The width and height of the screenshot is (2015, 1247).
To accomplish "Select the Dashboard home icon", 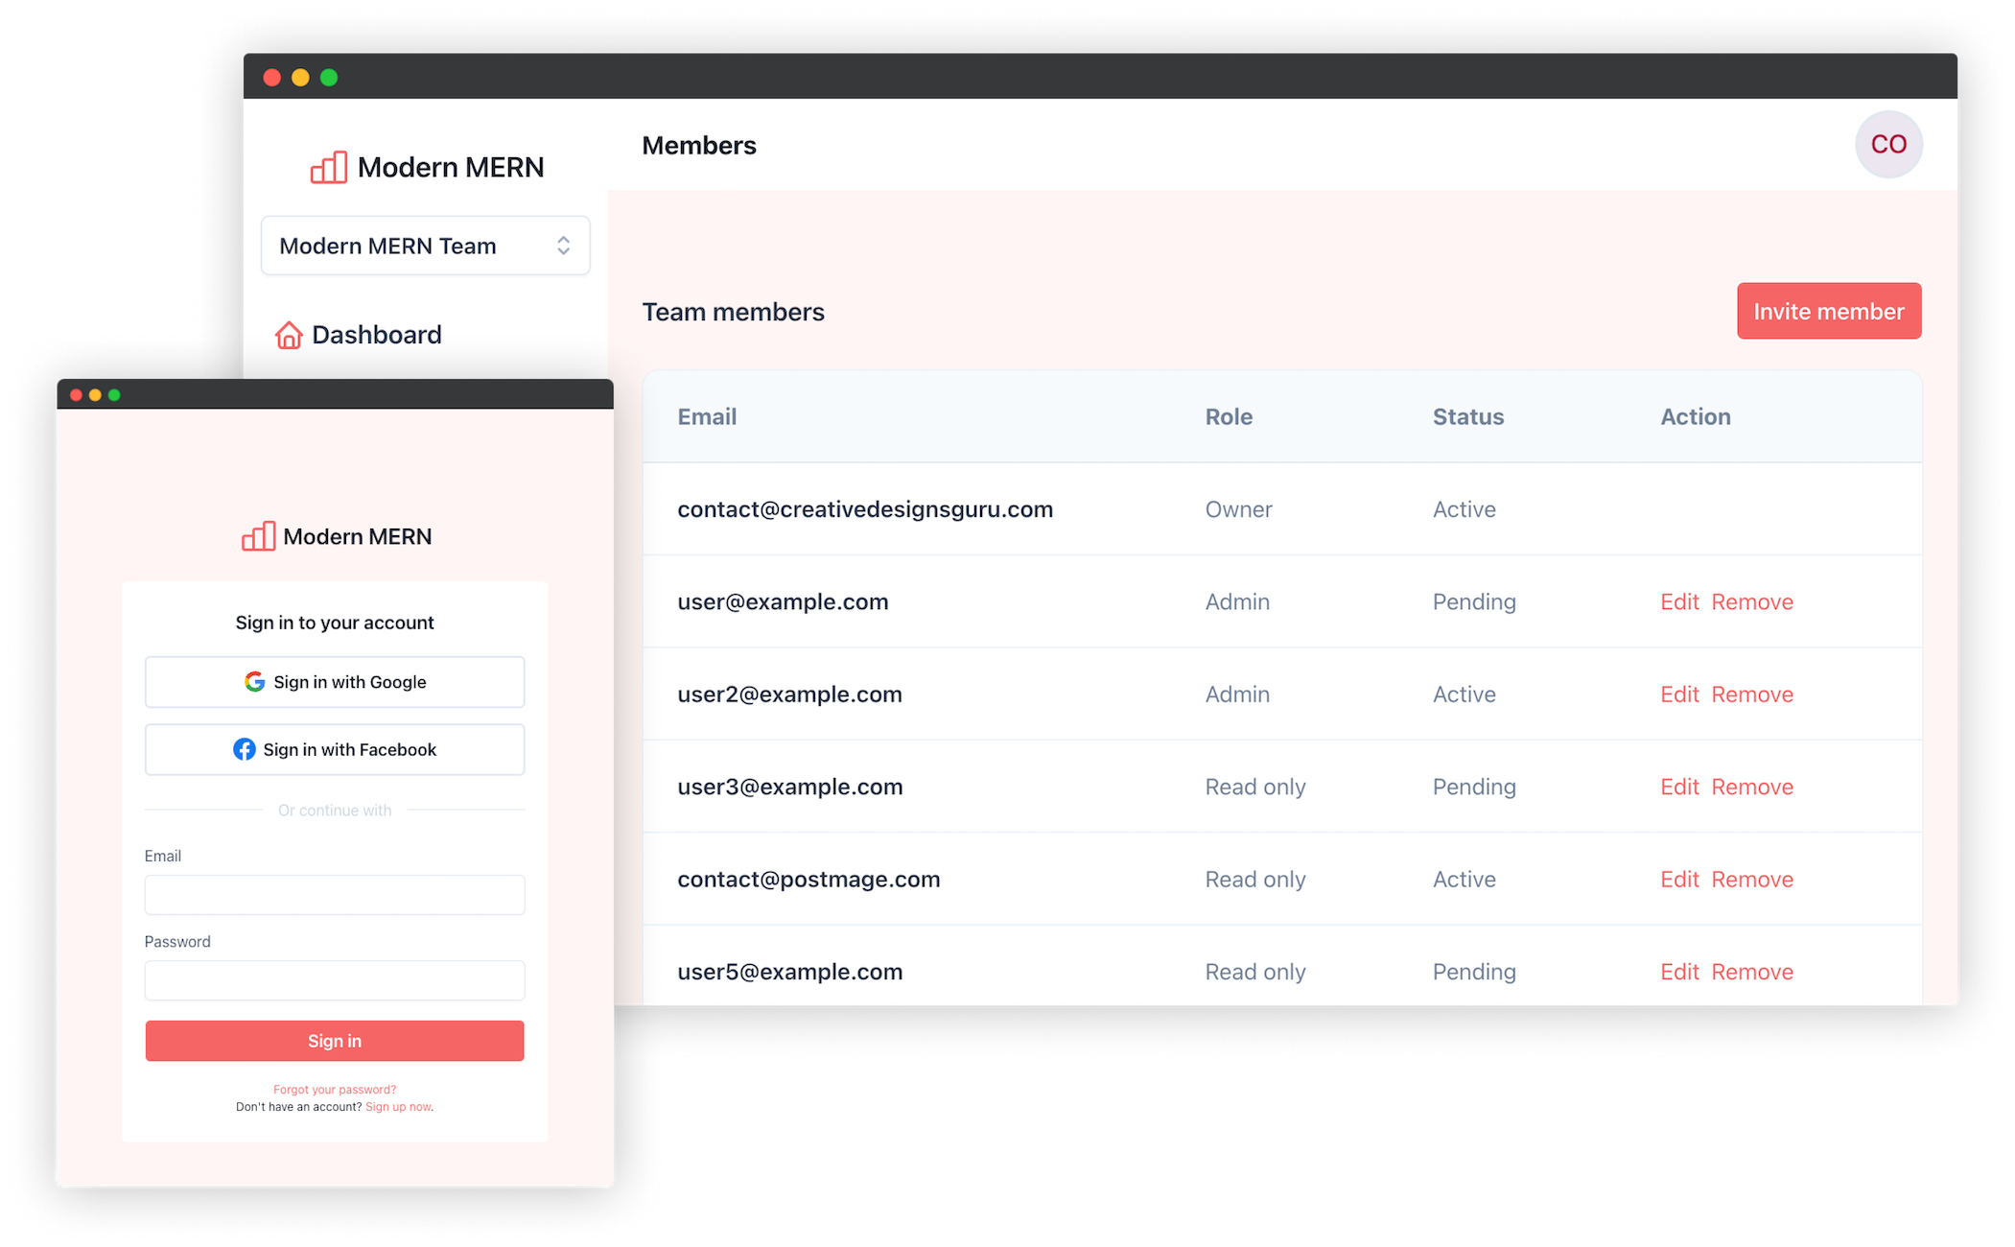I will click(x=290, y=334).
